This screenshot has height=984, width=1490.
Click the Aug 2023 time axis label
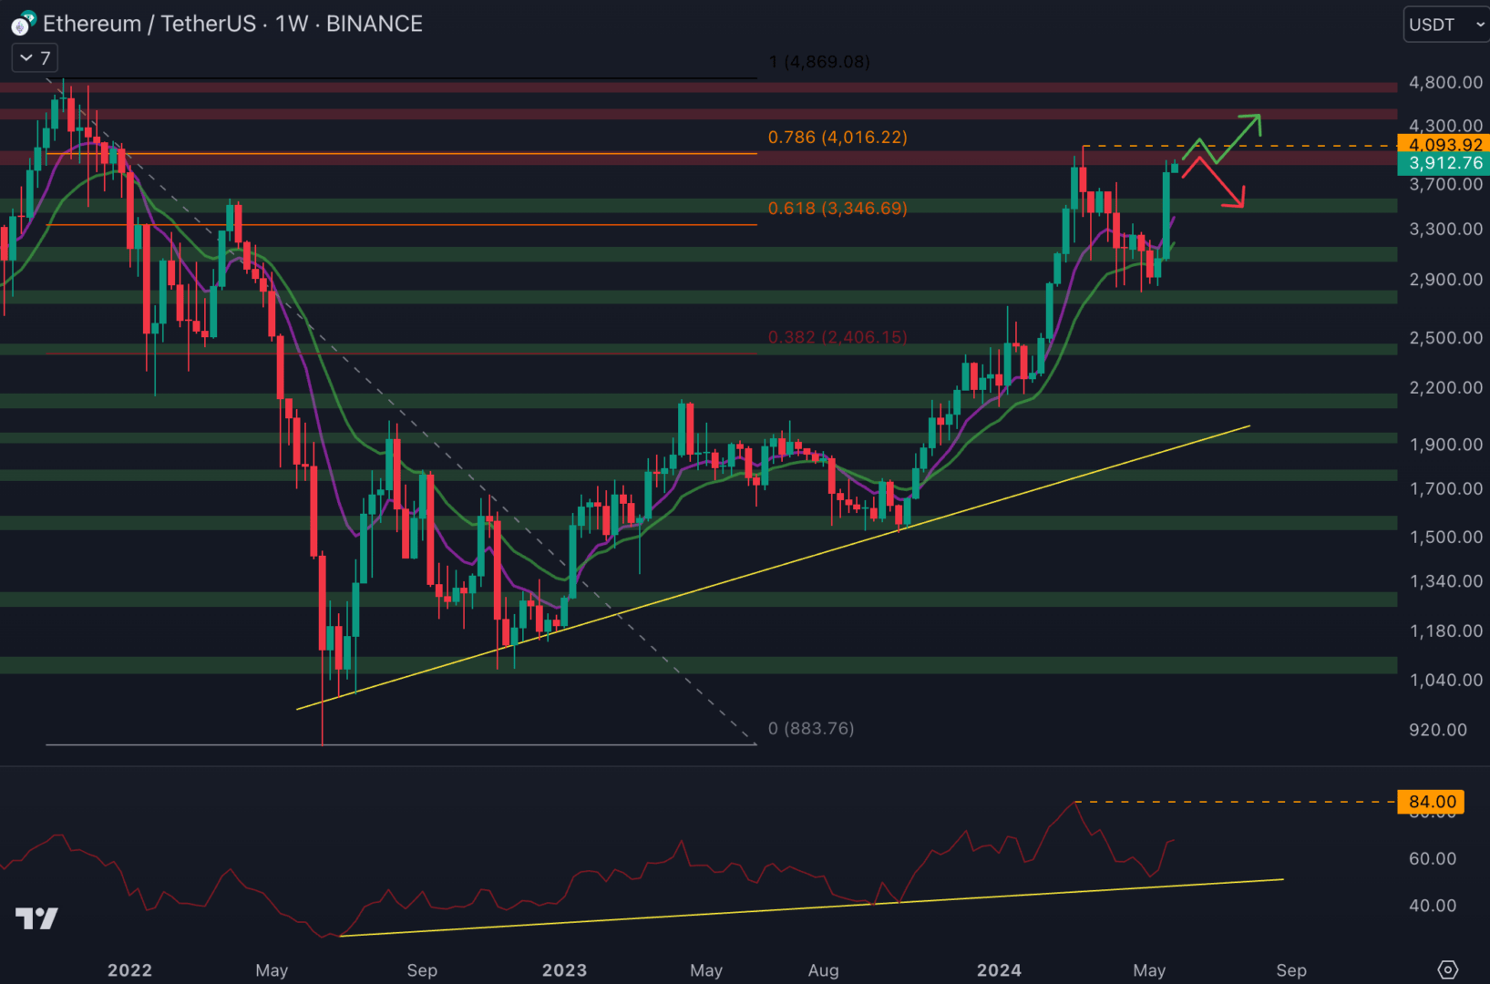[823, 970]
